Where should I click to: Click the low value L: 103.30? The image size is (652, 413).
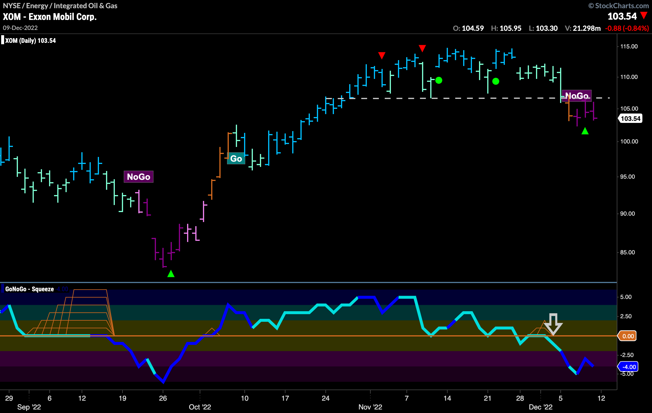[543, 28]
